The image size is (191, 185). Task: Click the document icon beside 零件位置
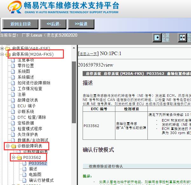point(13,66)
